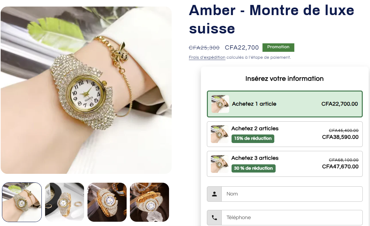Select the 'Achetez 1 article' offer
The width and height of the screenshot is (370, 226).
coord(284,104)
